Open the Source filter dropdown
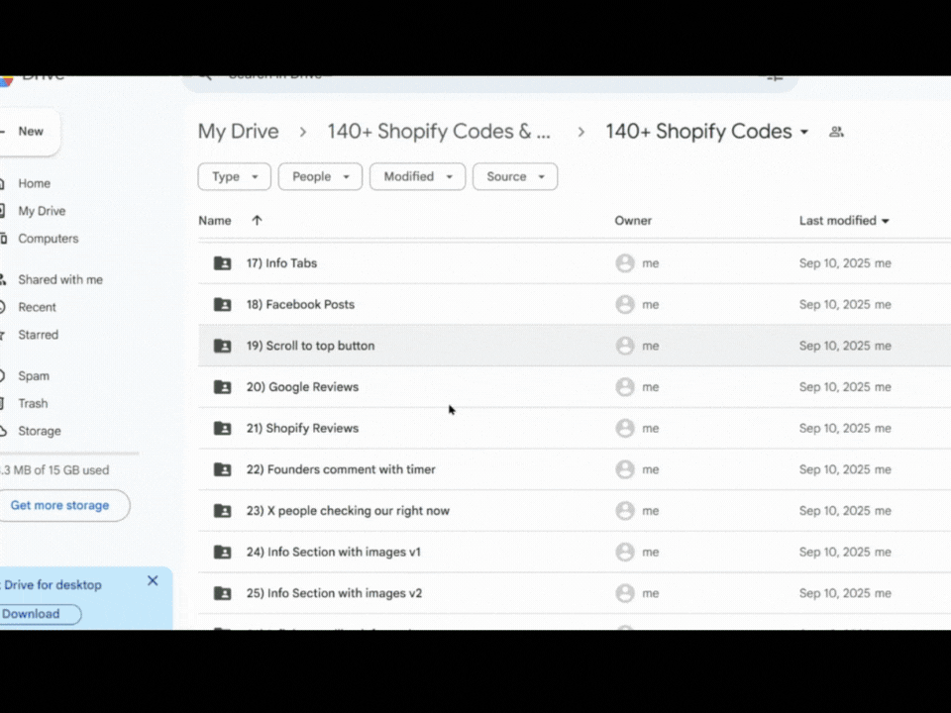 515,176
